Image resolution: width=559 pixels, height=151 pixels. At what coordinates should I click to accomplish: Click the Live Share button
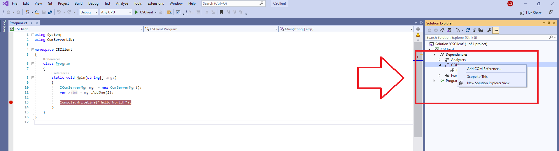tap(531, 13)
